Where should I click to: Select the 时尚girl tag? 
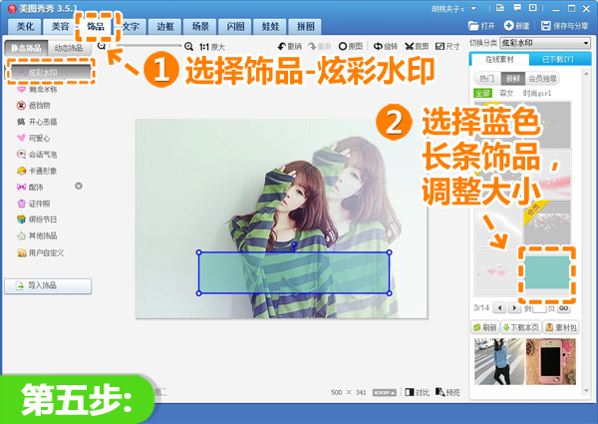[537, 93]
